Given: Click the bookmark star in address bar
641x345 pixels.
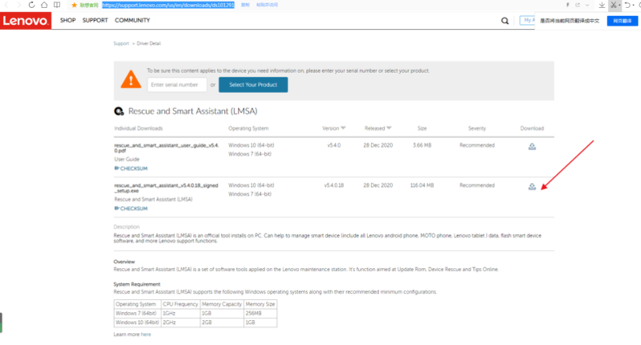Looking at the screenshot, I should pyautogui.click(x=74, y=5).
